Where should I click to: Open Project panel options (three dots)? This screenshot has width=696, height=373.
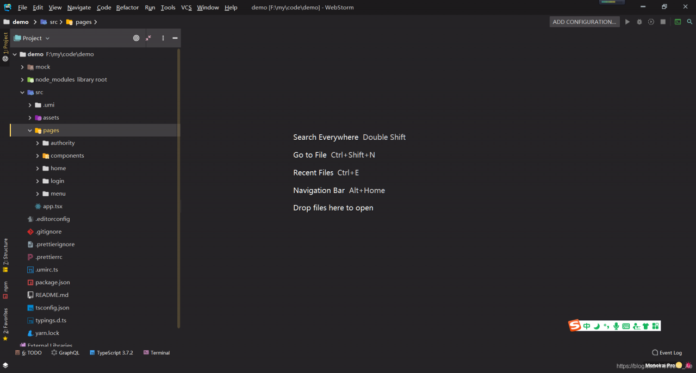[x=163, y=38]
